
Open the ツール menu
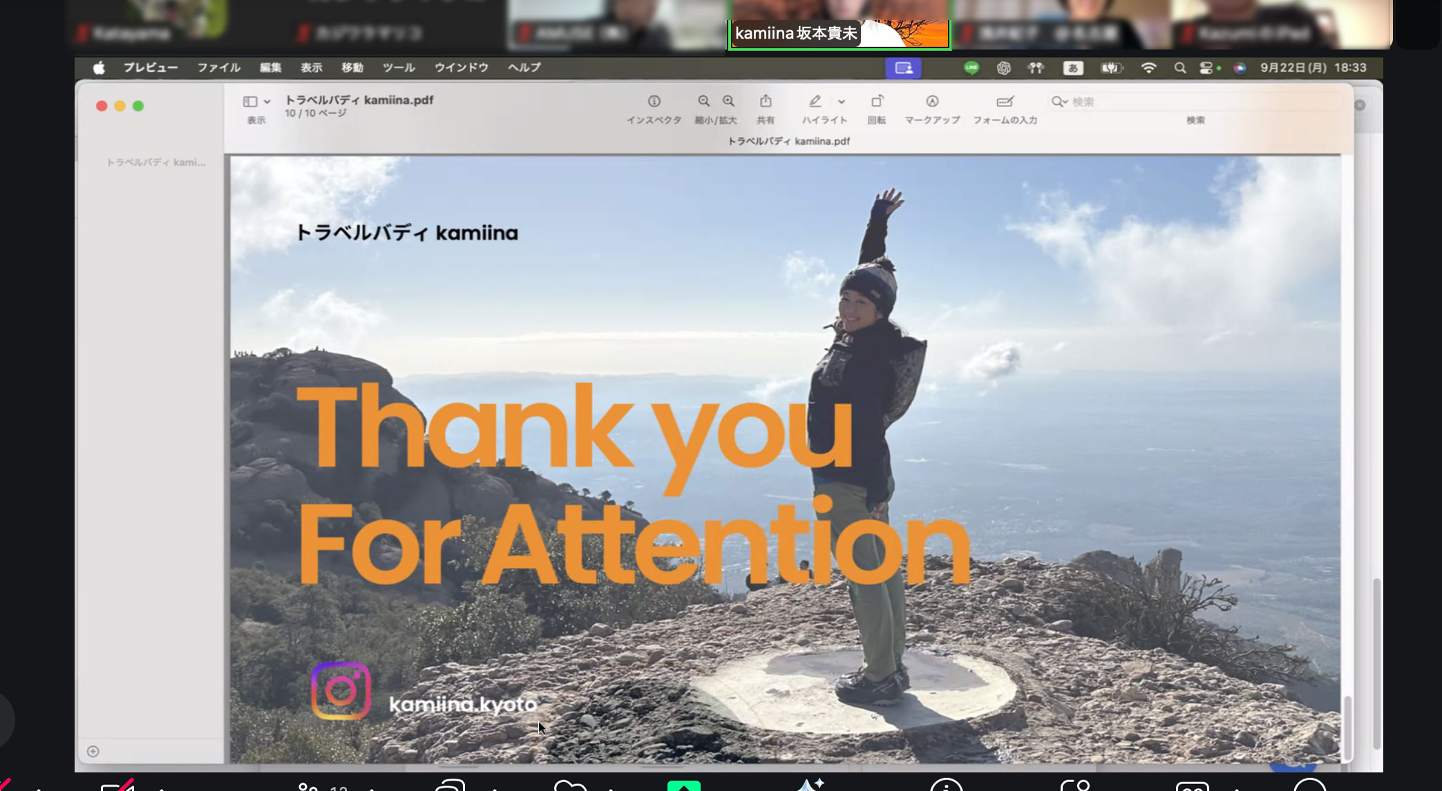399,68
